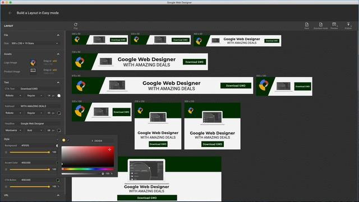Select the yellow solid color mode dot
The width and height of the screenshot is (359, 202).
pyautogui.click(x=63, y=140)
